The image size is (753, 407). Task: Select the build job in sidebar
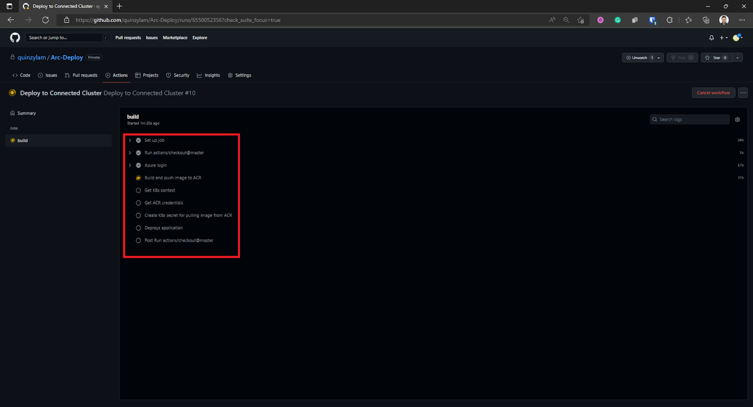pos(58,141)
